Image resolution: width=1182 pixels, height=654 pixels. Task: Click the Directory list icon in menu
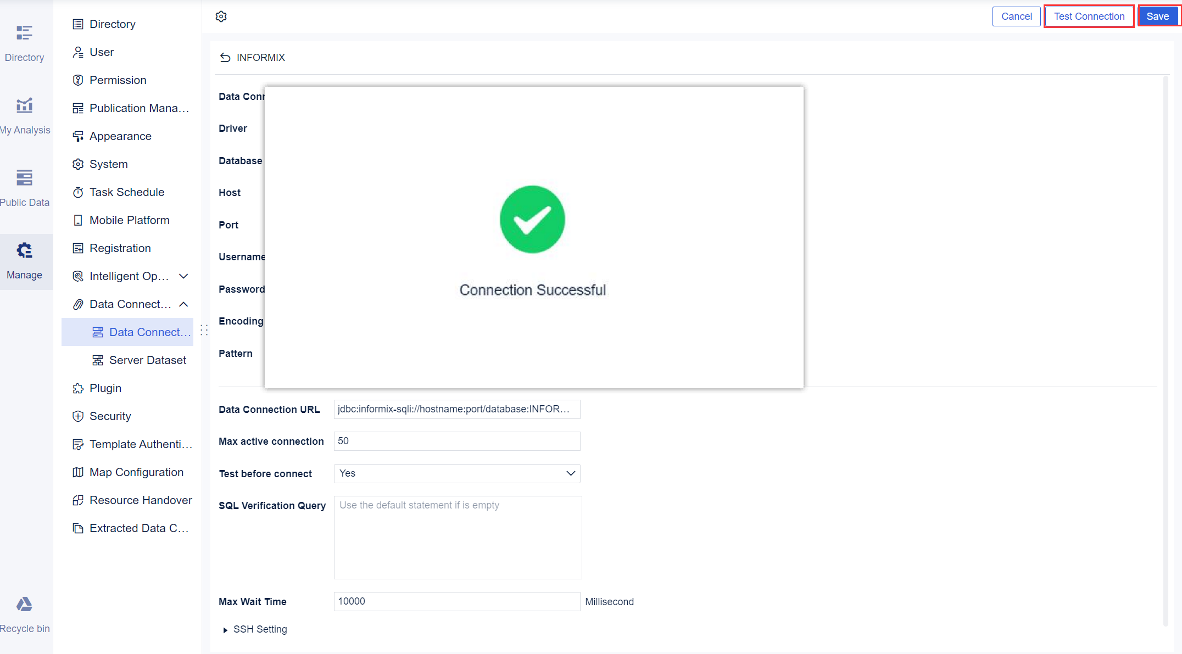tap(78, 24)
